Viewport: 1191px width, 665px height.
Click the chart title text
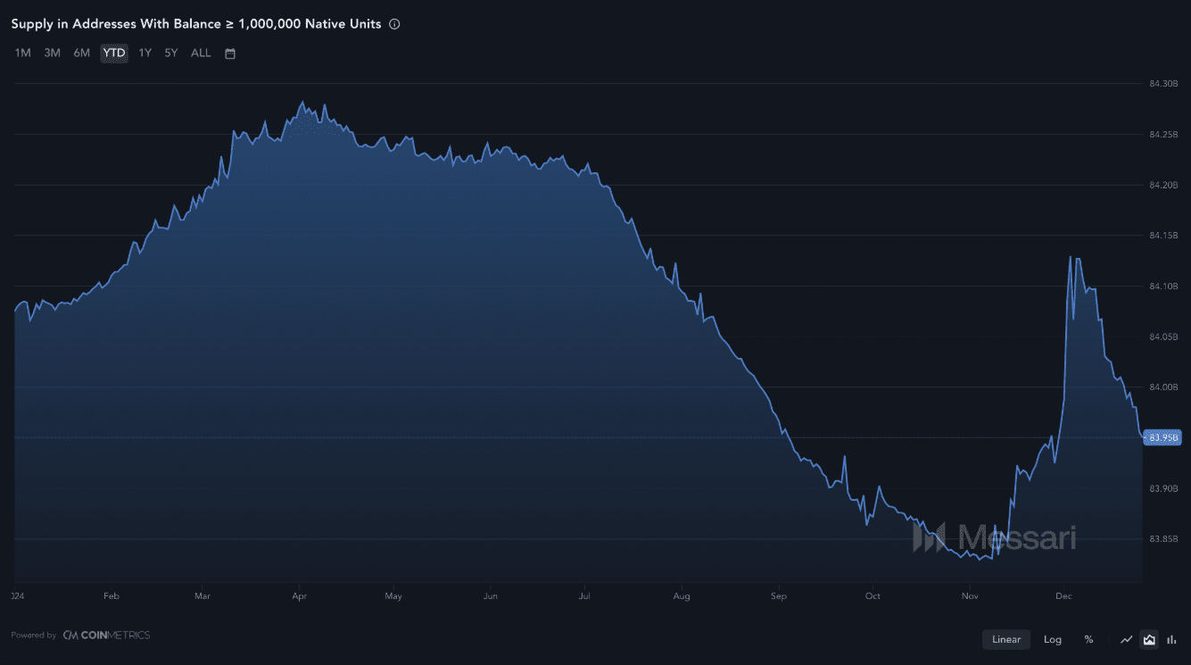pos(196,24)
